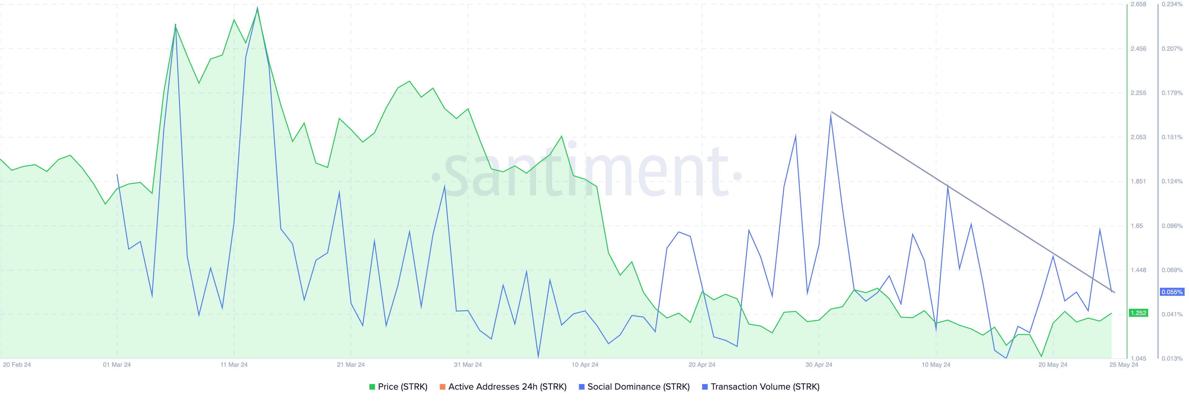
Task: Click the blue 0.055% current value tag
Action: 1172,292
